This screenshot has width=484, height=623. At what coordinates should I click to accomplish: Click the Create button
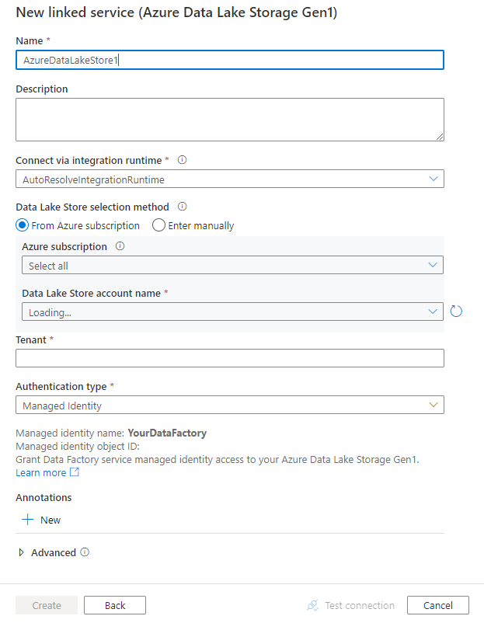point(46,604)
